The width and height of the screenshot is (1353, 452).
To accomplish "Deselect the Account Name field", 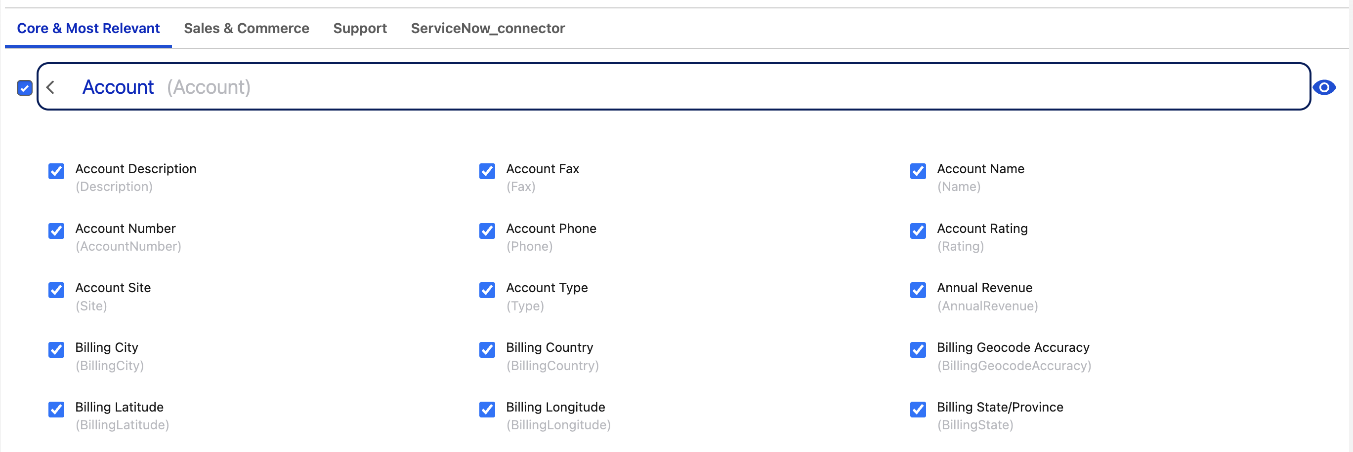I will [x=918, y=171].
